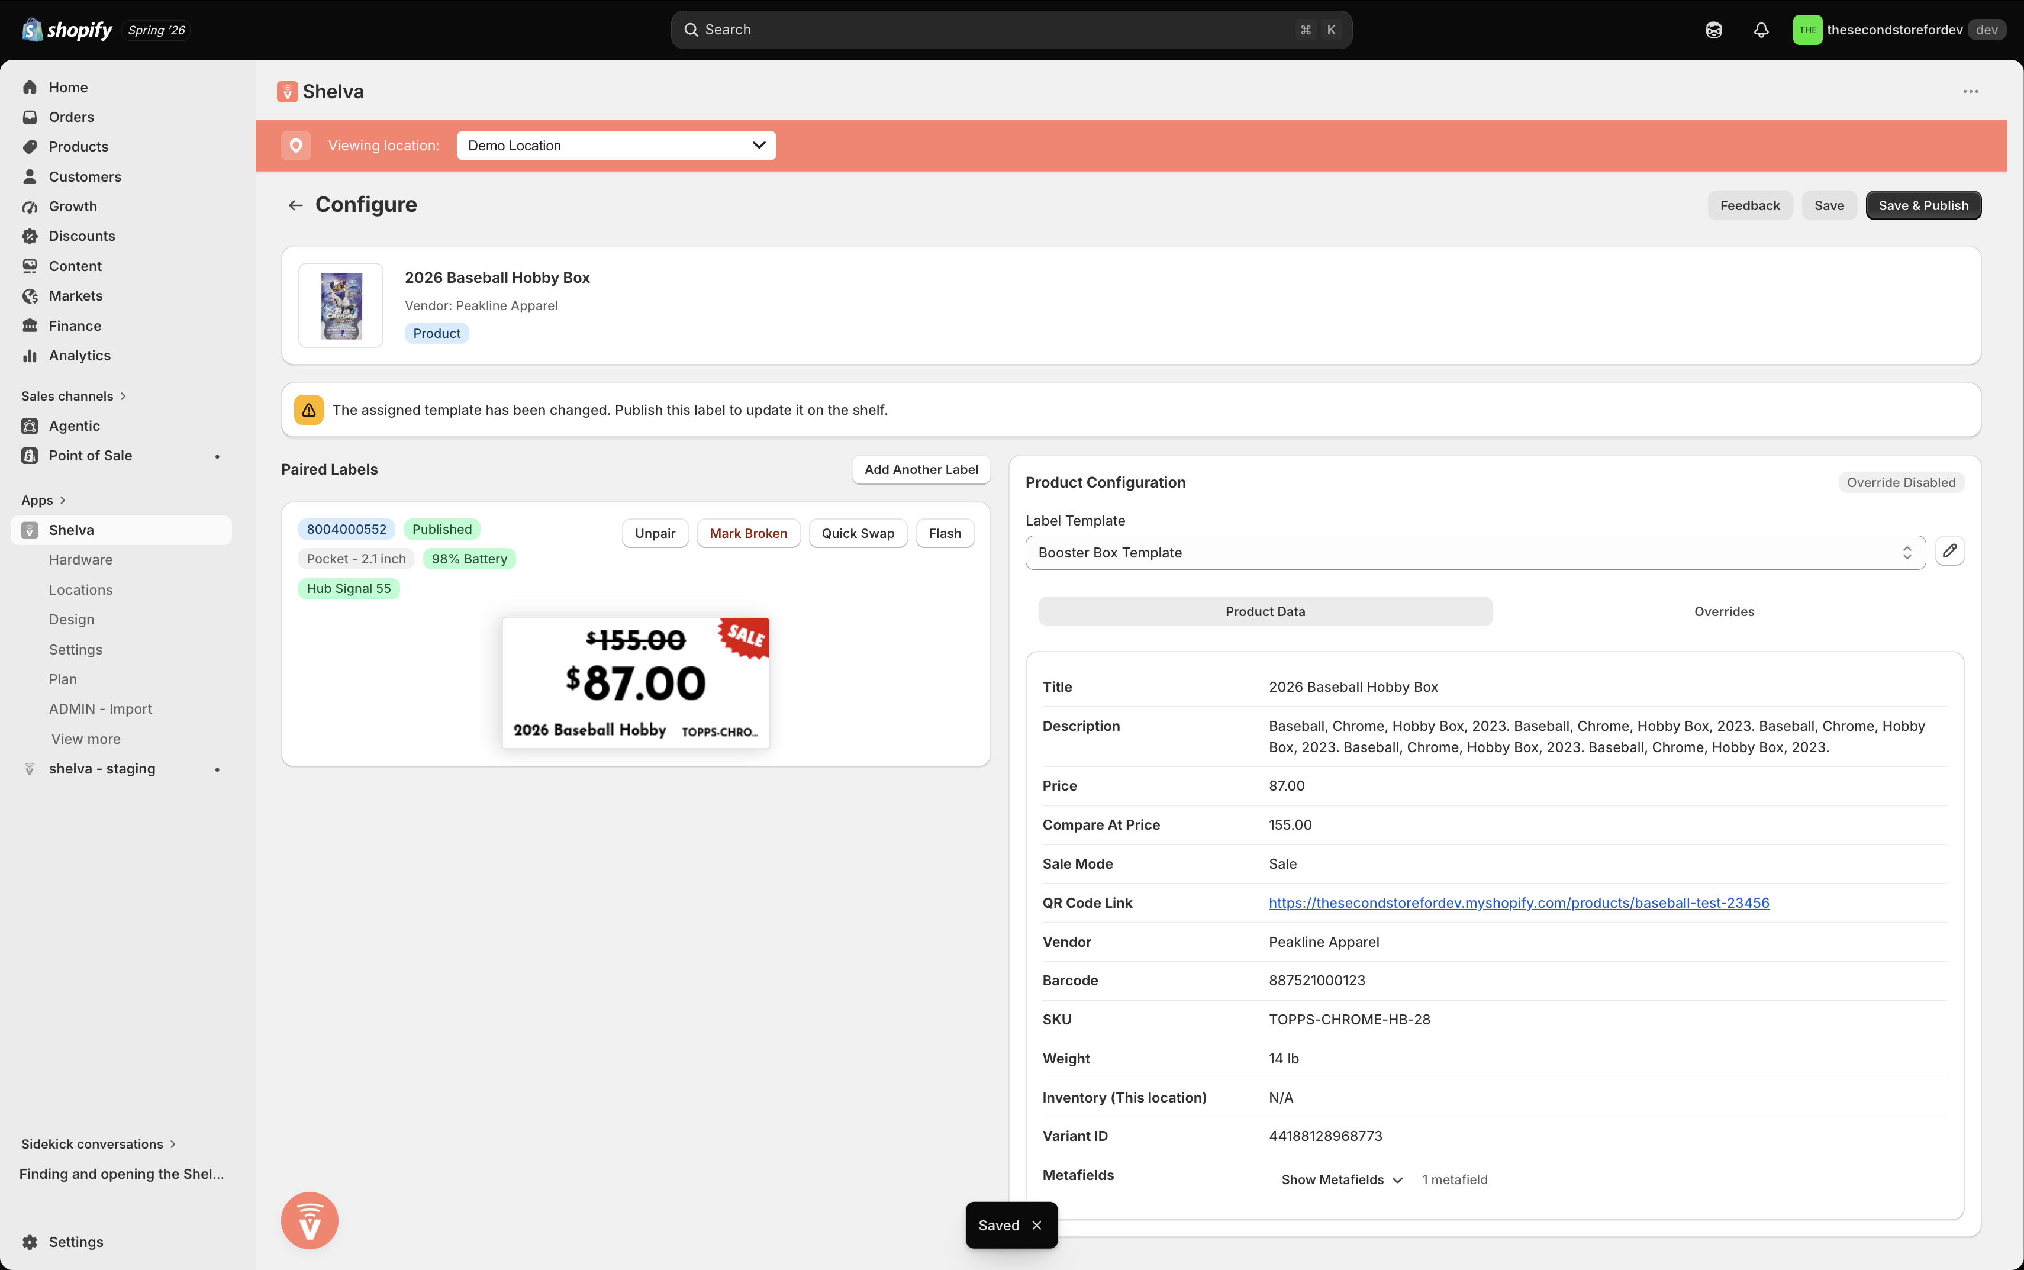Open the Viewing location dropdown
The image size is (2024, 1270).
615,146
